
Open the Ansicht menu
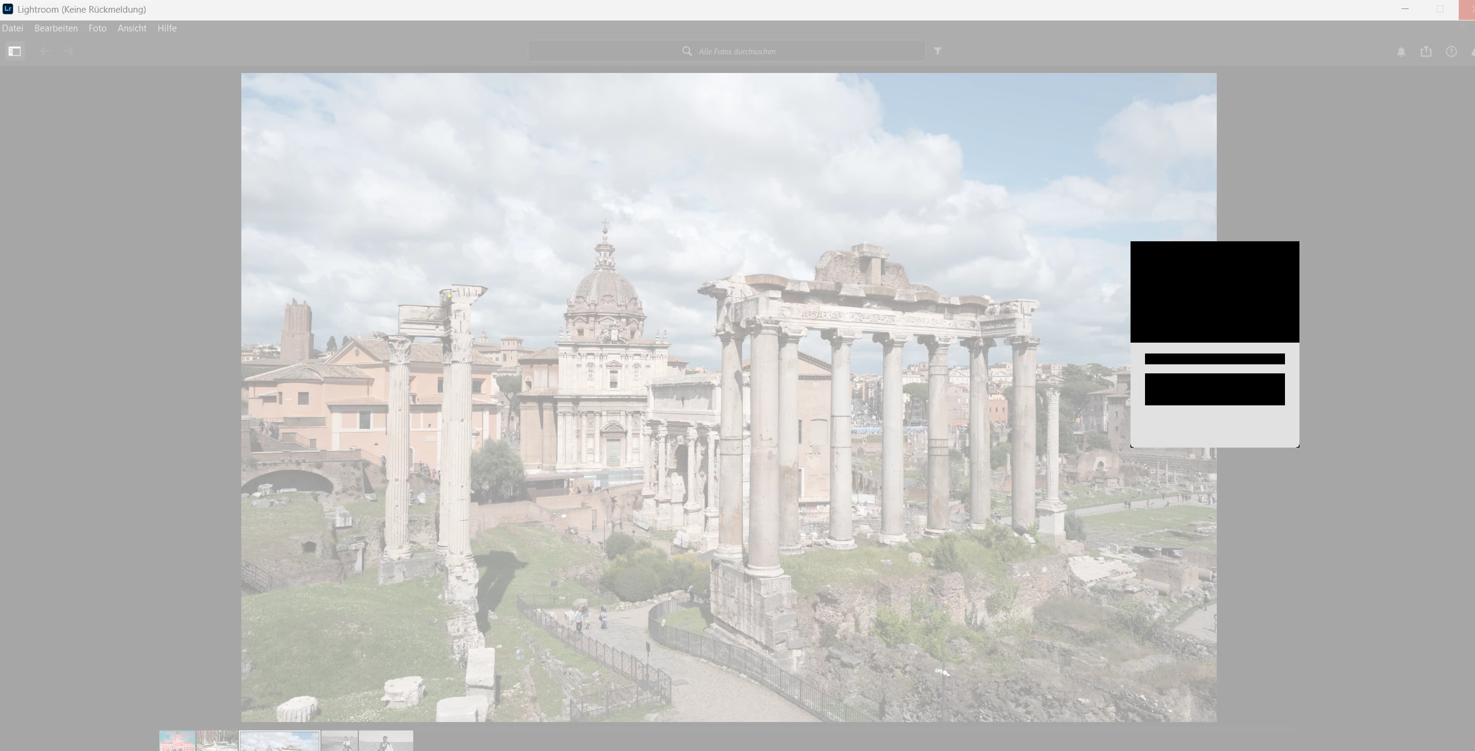(x=132, y=28)
